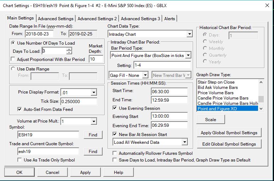This screenshot has width=274, height=181.
Task: Expand the Bar Period Type dropdown
Action: point(188,55)
